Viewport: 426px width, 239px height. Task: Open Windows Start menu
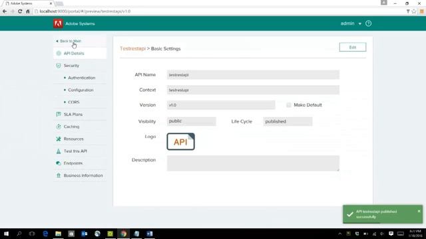tap(6, 234)
